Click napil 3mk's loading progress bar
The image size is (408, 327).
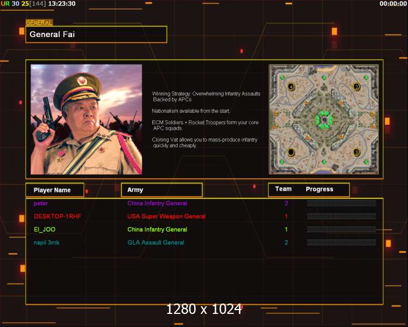342,242
